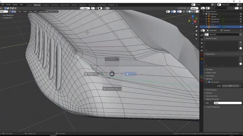Toggle X-ray mode icon
Image resolution: width=243 pixels, height=136 pixels.
[184, 12]
